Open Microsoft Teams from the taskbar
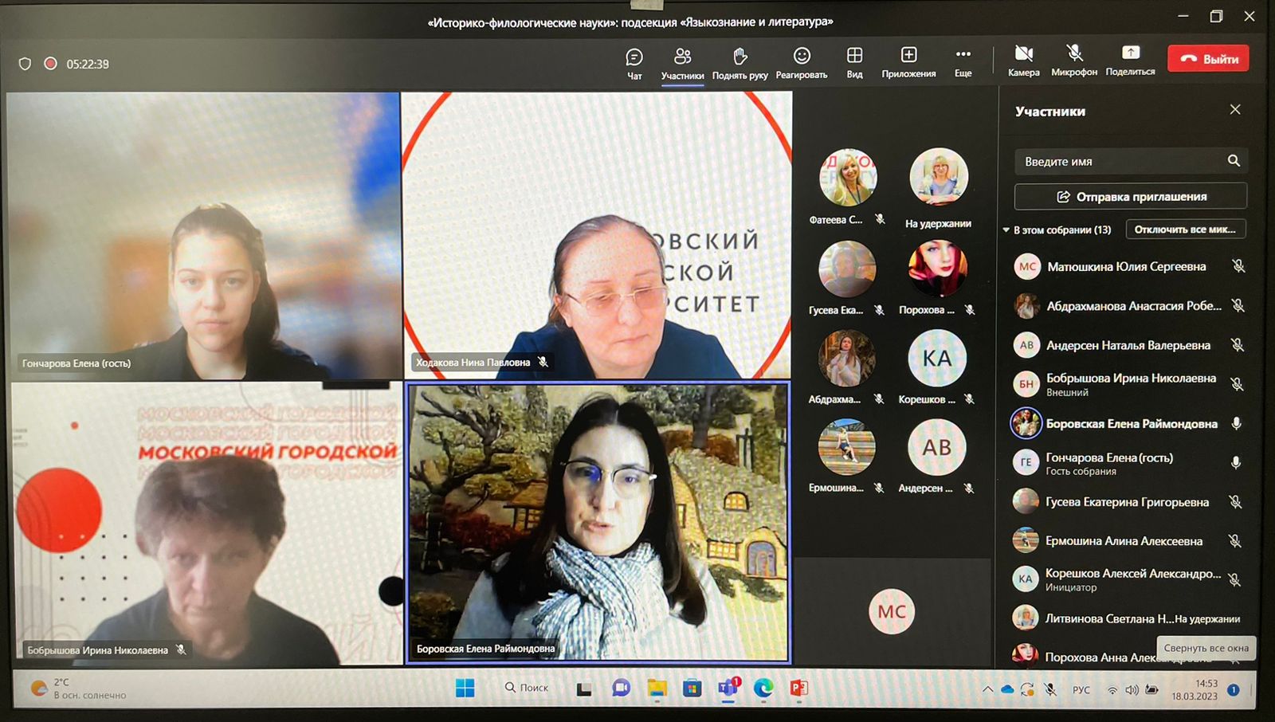 (728, 688)
